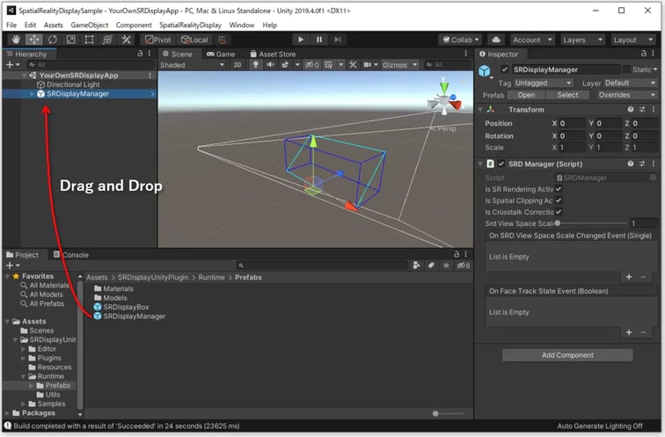
Task: Open the Layers dropdown
Action: pyautogui.click(x=582, y=40)
